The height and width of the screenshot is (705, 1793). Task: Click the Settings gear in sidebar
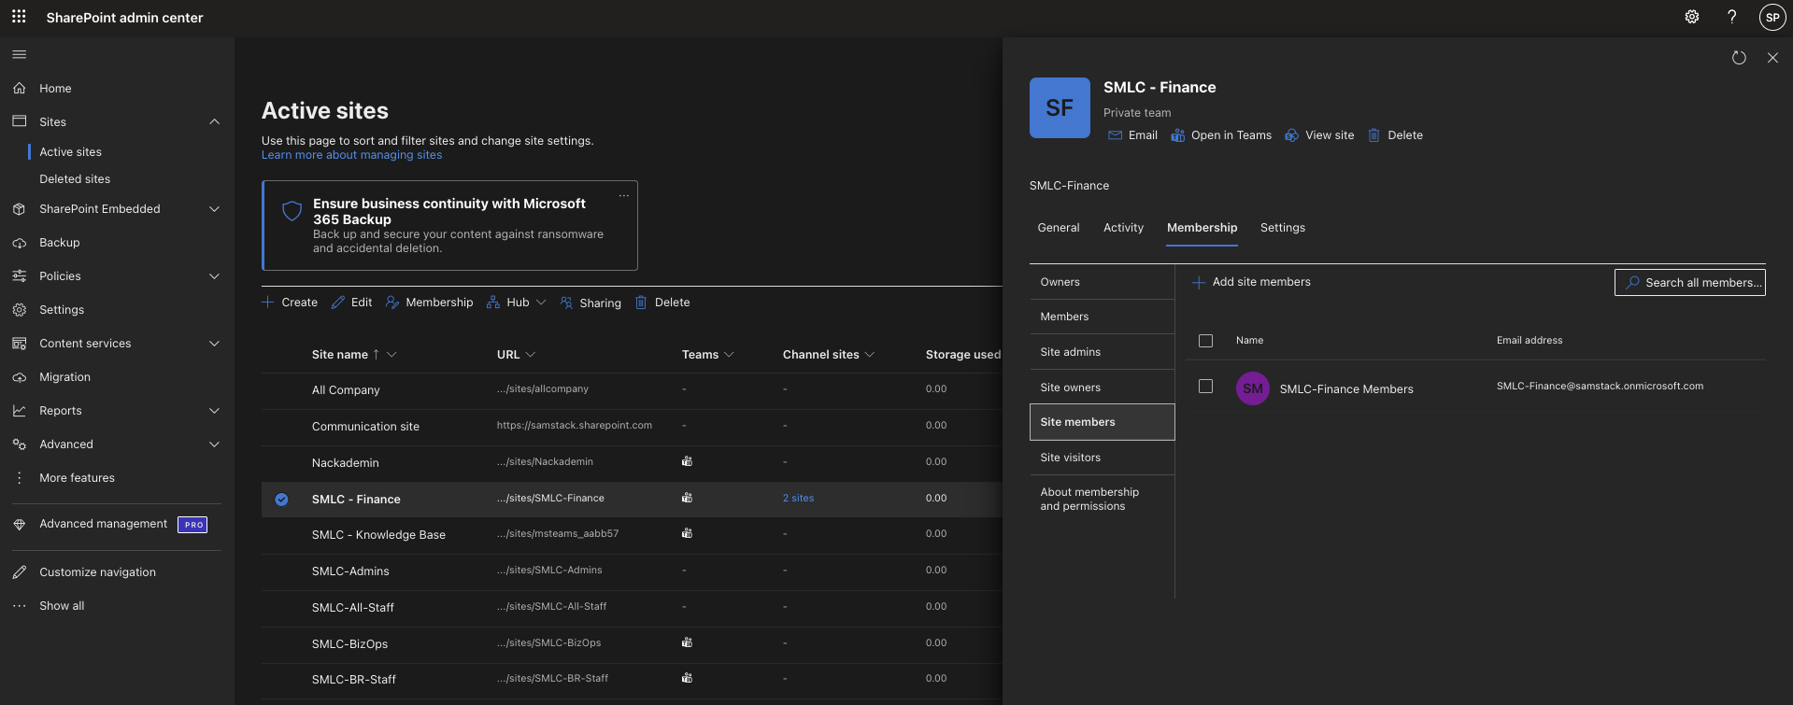(x=19, y=310)
